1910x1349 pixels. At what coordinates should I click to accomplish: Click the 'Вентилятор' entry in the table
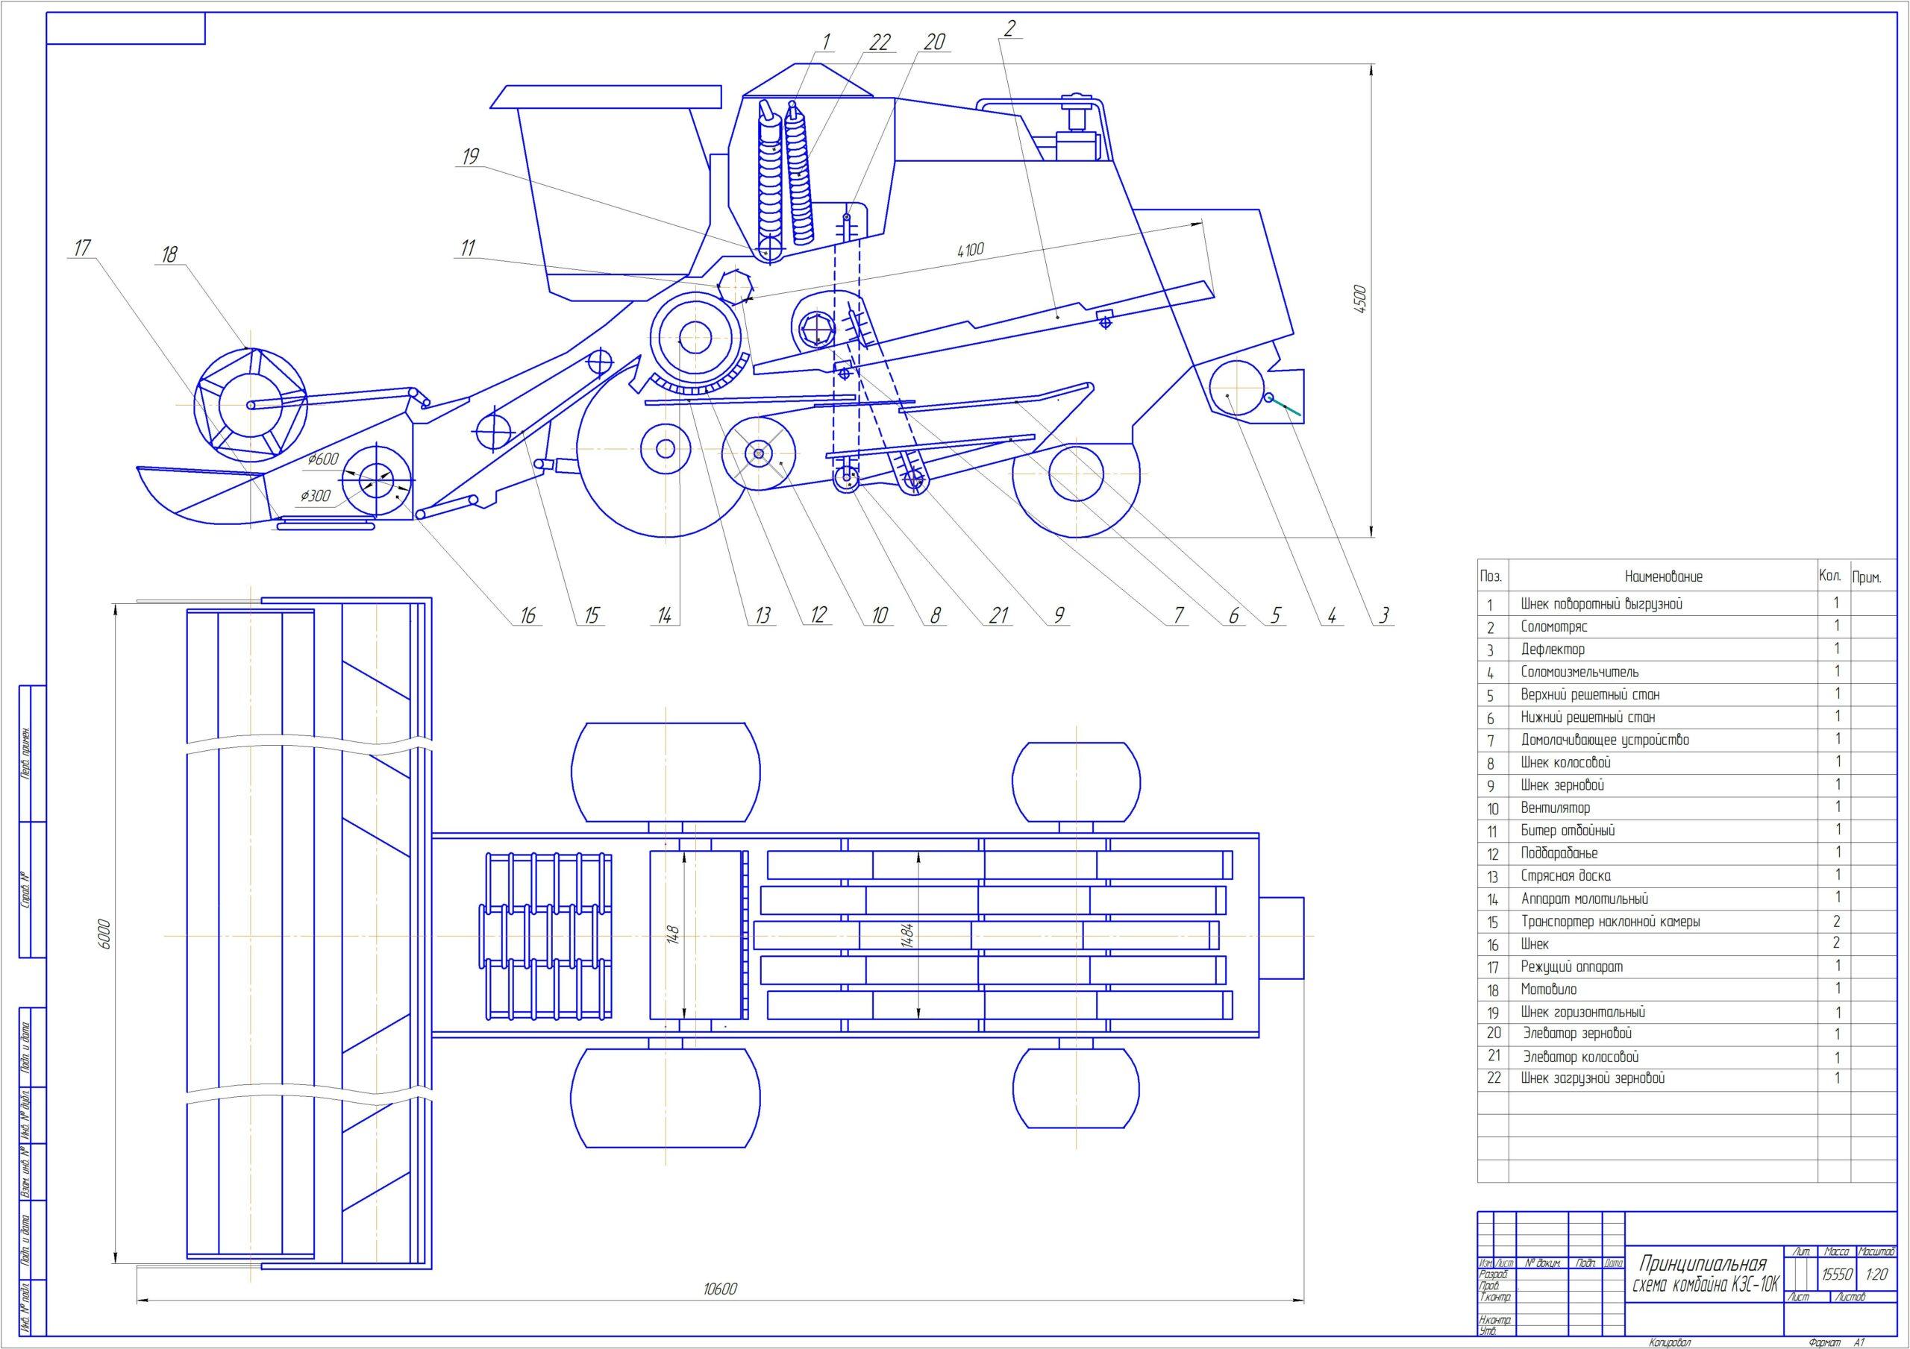(x=1555, y=808)
